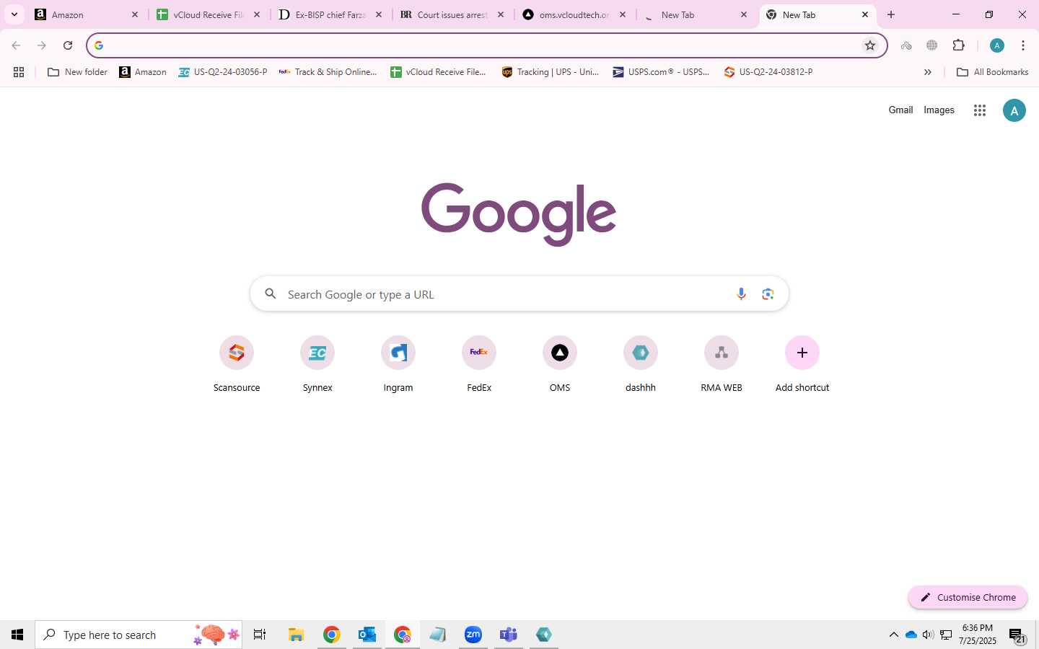Show more bookmarks with double chevron

coord(928,72)
